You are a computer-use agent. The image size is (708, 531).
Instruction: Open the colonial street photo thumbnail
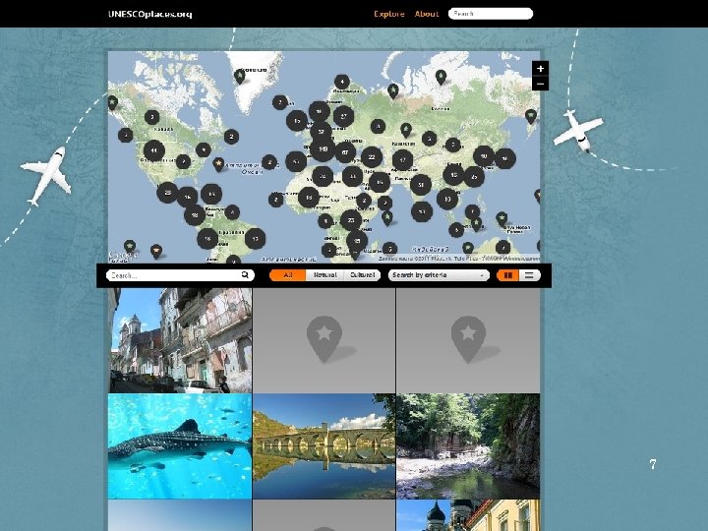(x=180, y=340)
